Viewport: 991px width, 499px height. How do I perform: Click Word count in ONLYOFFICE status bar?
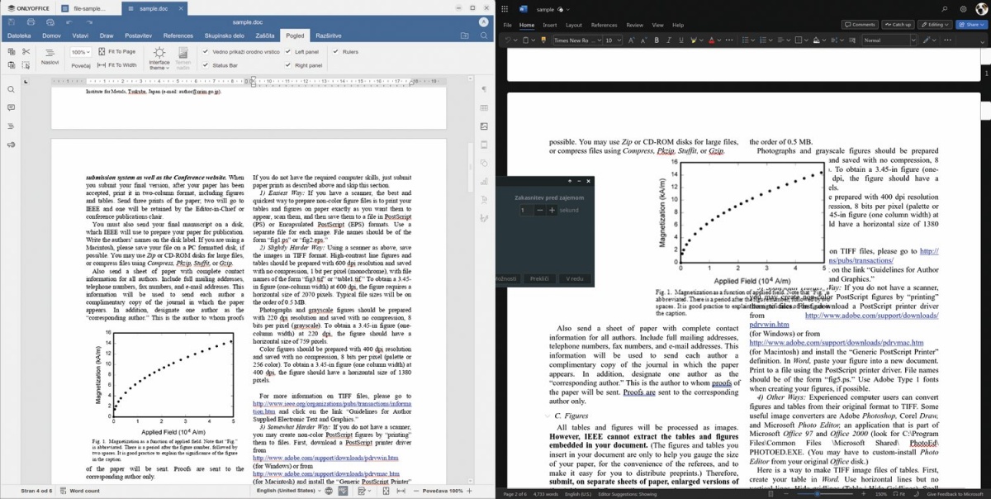81,491
